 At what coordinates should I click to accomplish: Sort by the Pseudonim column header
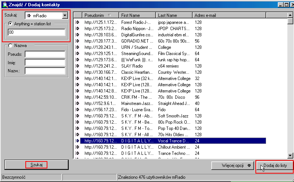click(x=97, y=15)
